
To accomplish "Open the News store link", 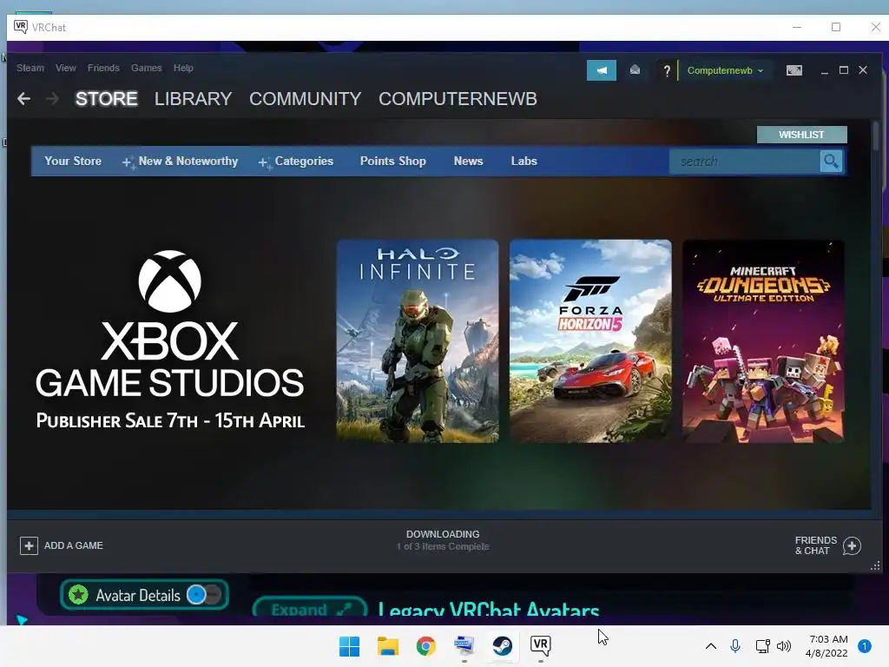I will [x=468, y=161].
